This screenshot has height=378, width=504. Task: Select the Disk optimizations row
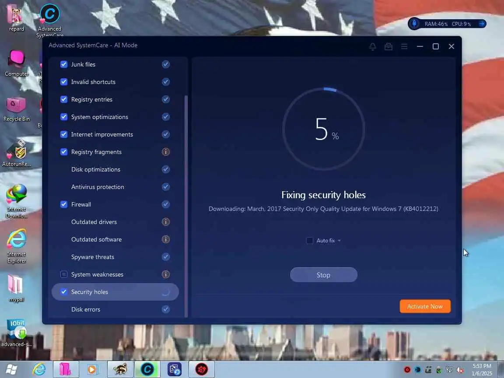coord(115,169)
